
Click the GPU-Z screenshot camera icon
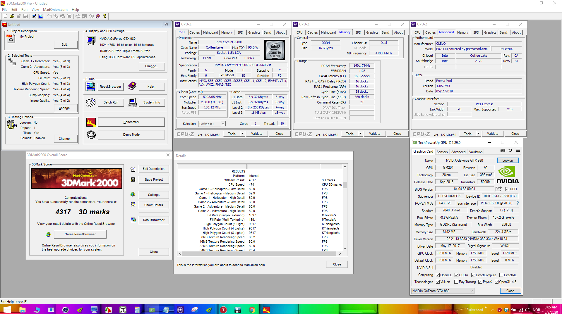503,150
